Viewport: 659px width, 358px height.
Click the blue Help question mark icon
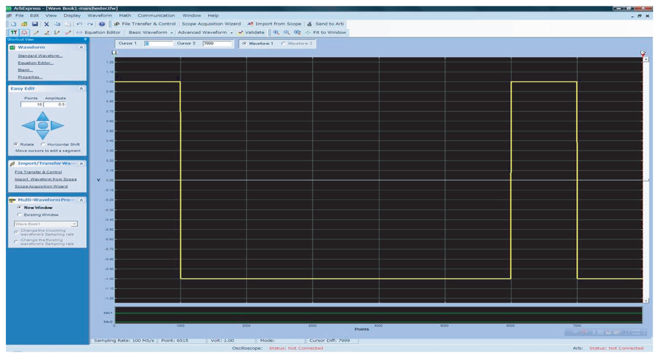102,24
